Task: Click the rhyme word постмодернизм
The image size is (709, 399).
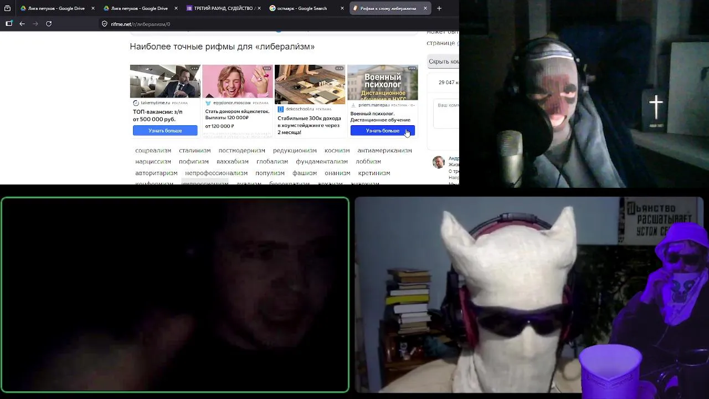Action: coord(242,151)
